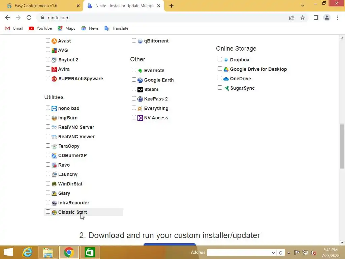Launch Internet Explorer from taskbar

(28, 252)
